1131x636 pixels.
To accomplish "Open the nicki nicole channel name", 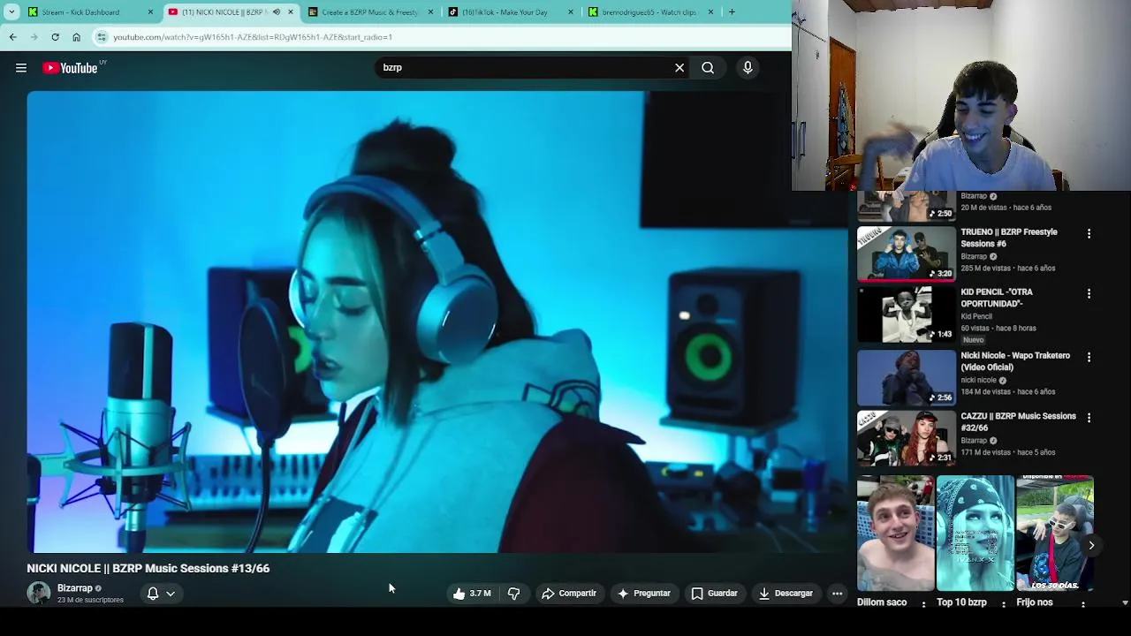I will click(x=978, y=380).
